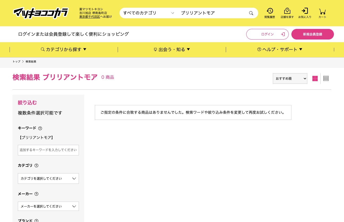Switch to list view layout icon

(326, 79)
